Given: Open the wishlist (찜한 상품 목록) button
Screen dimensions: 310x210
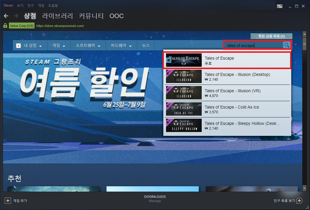Looking at the screenshot, I should 271,36.
